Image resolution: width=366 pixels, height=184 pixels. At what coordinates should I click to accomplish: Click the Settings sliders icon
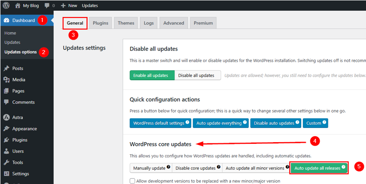[x=7, y=174]
